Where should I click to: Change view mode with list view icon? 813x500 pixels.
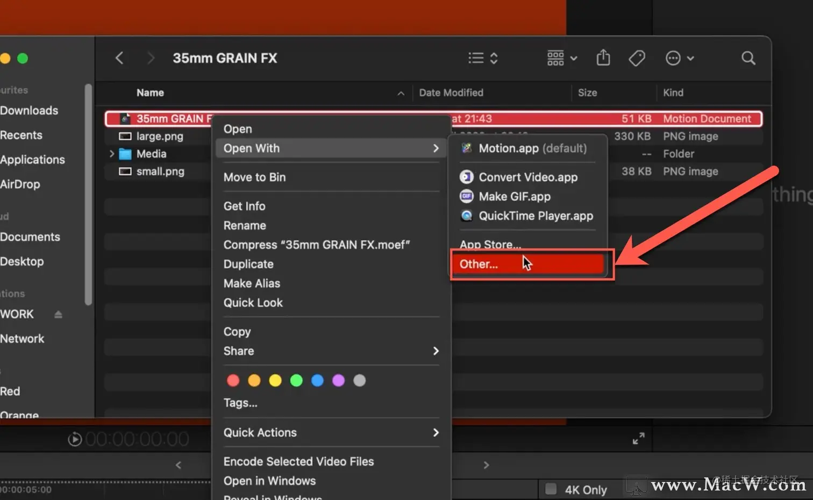pyautogui.click(x=483, y=58)
